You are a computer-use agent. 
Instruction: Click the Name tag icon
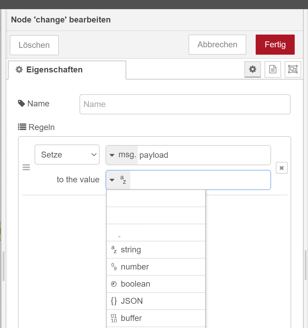[x=21, y=103]
